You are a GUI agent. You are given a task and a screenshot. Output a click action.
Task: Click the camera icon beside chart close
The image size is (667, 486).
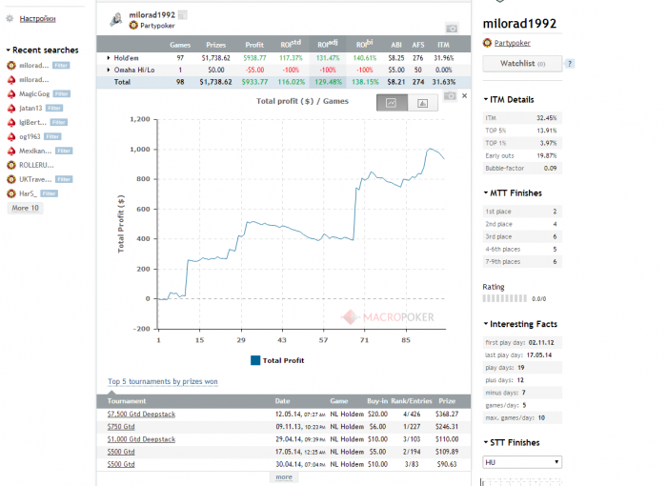450,96
